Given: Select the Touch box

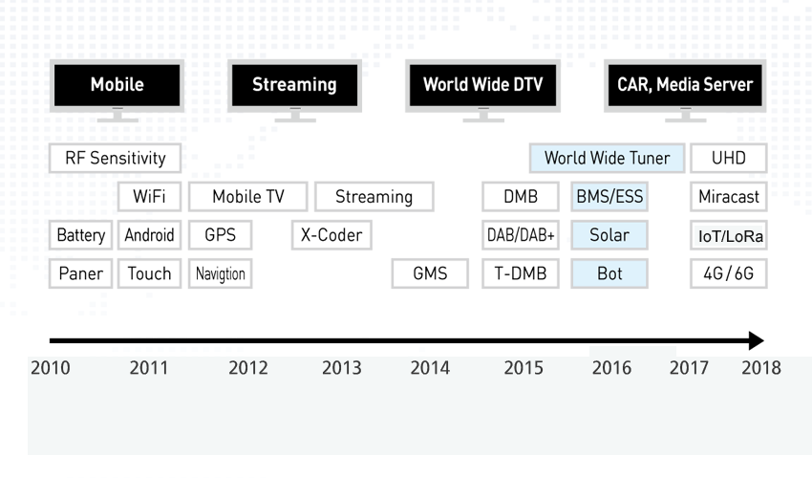Looking at the screenshot, I should [149, 273].
